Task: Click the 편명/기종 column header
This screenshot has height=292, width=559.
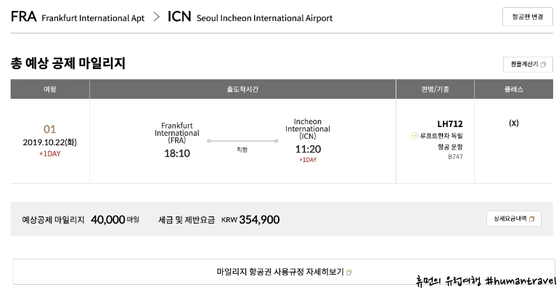Action: point(435,89)
